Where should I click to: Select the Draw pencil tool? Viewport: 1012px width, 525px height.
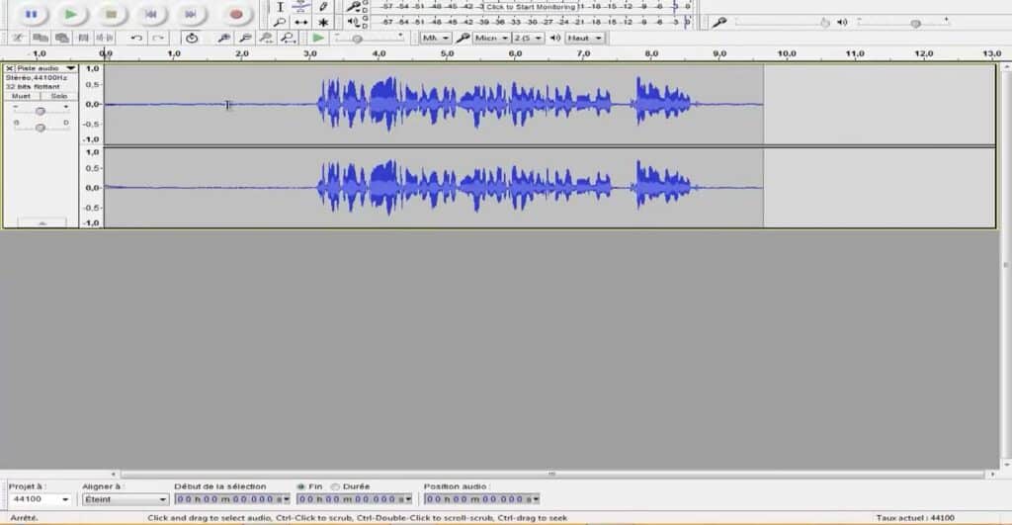tap(323, 7)
